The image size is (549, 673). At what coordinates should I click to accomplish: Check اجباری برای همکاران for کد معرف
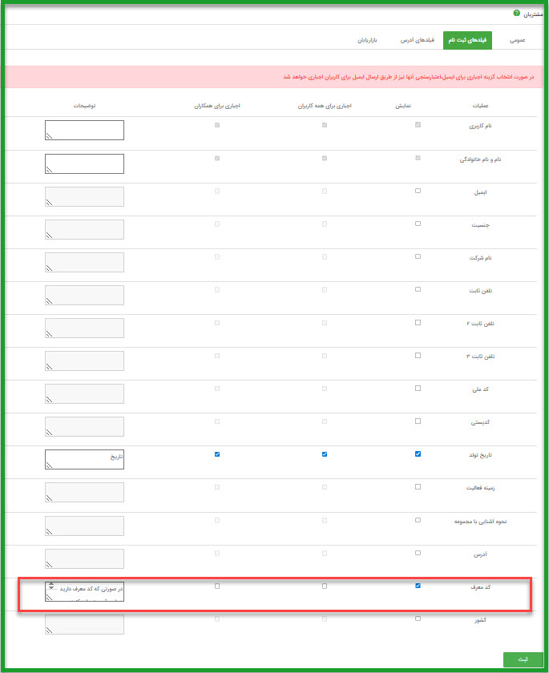(x=217, y=586)
